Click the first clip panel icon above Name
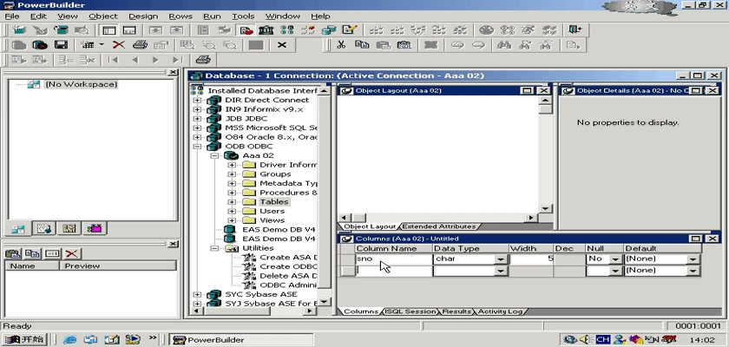Image resolution: width=729 pixels, height=347 pixels. (x=13, y=253)
